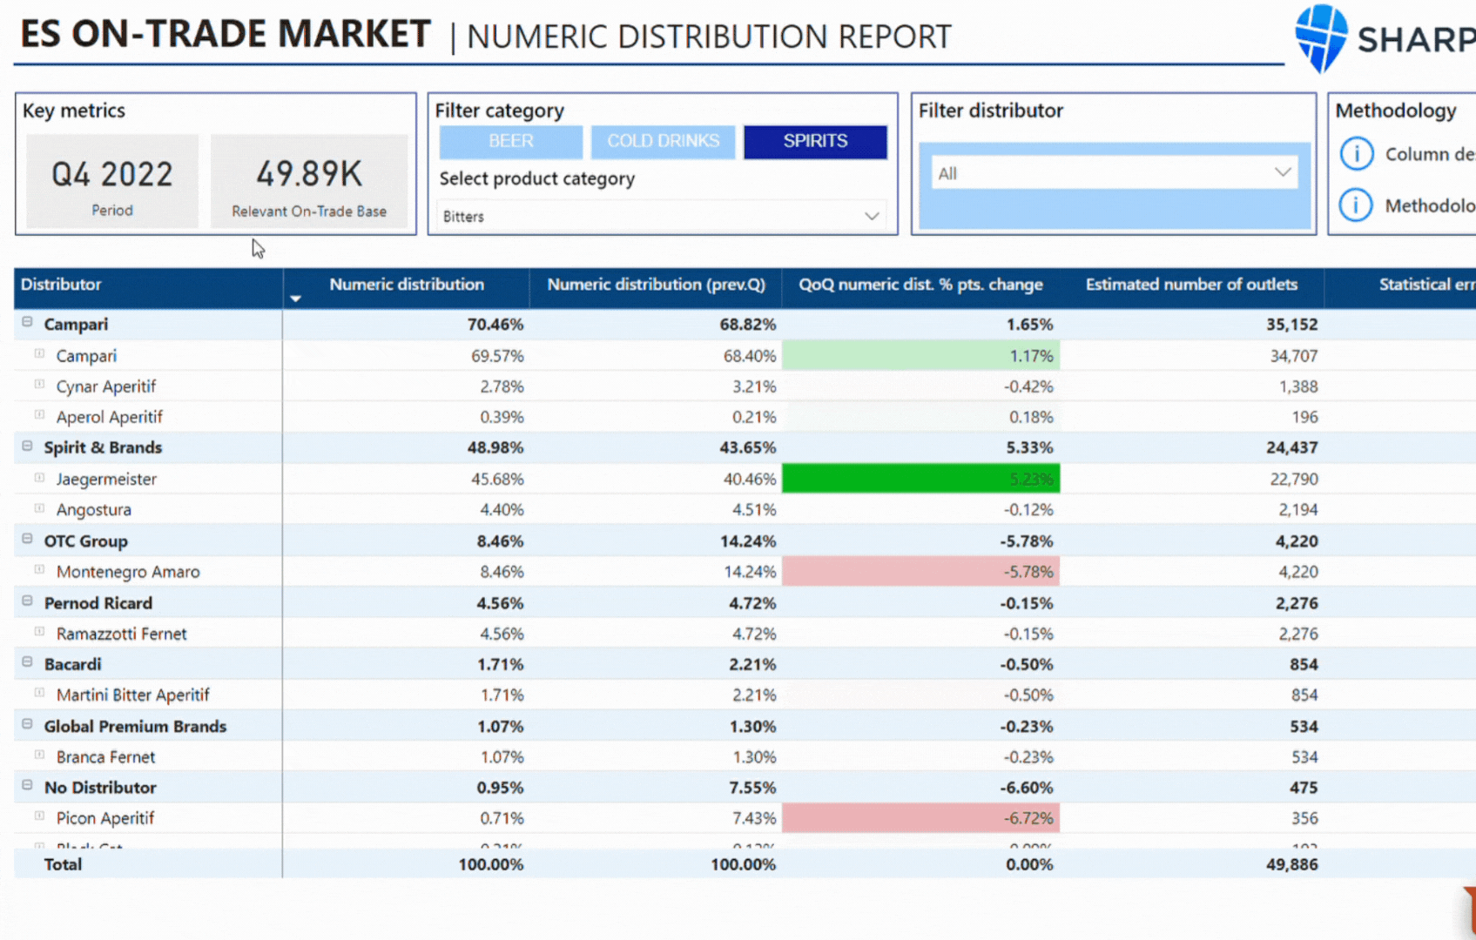
Task: Click the Q4 2022 Period card
Action: click(112, 181)
